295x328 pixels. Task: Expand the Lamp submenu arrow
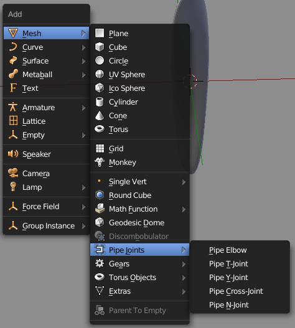tap(83, 187)
